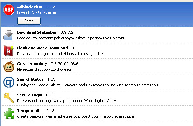
Task: Open Adblock Plus Opcje button
Action: click(x=29, y=21)
